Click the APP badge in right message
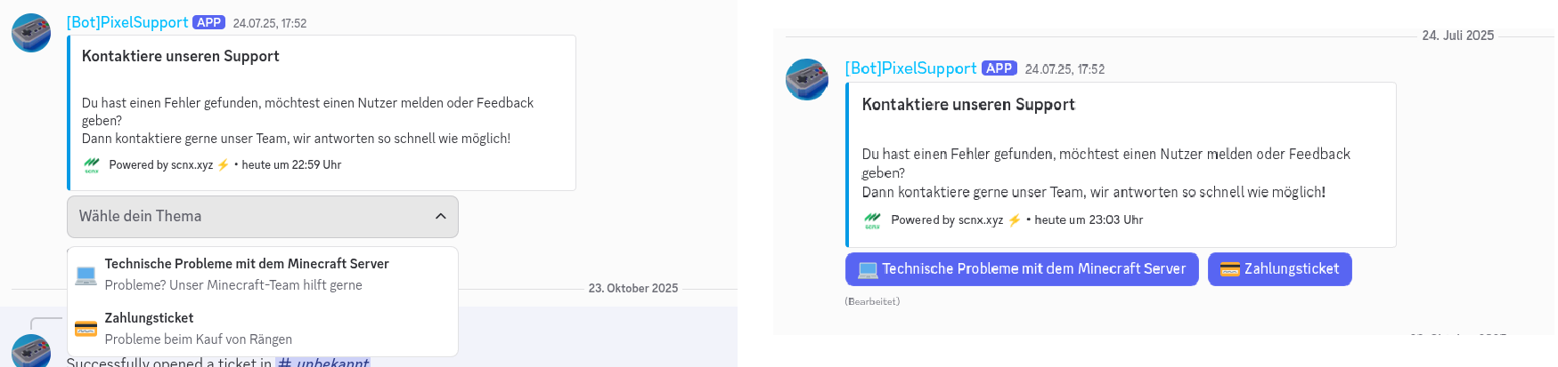Screen dimensions: 1558x367 pyautogui.click(x=999, y=68)
